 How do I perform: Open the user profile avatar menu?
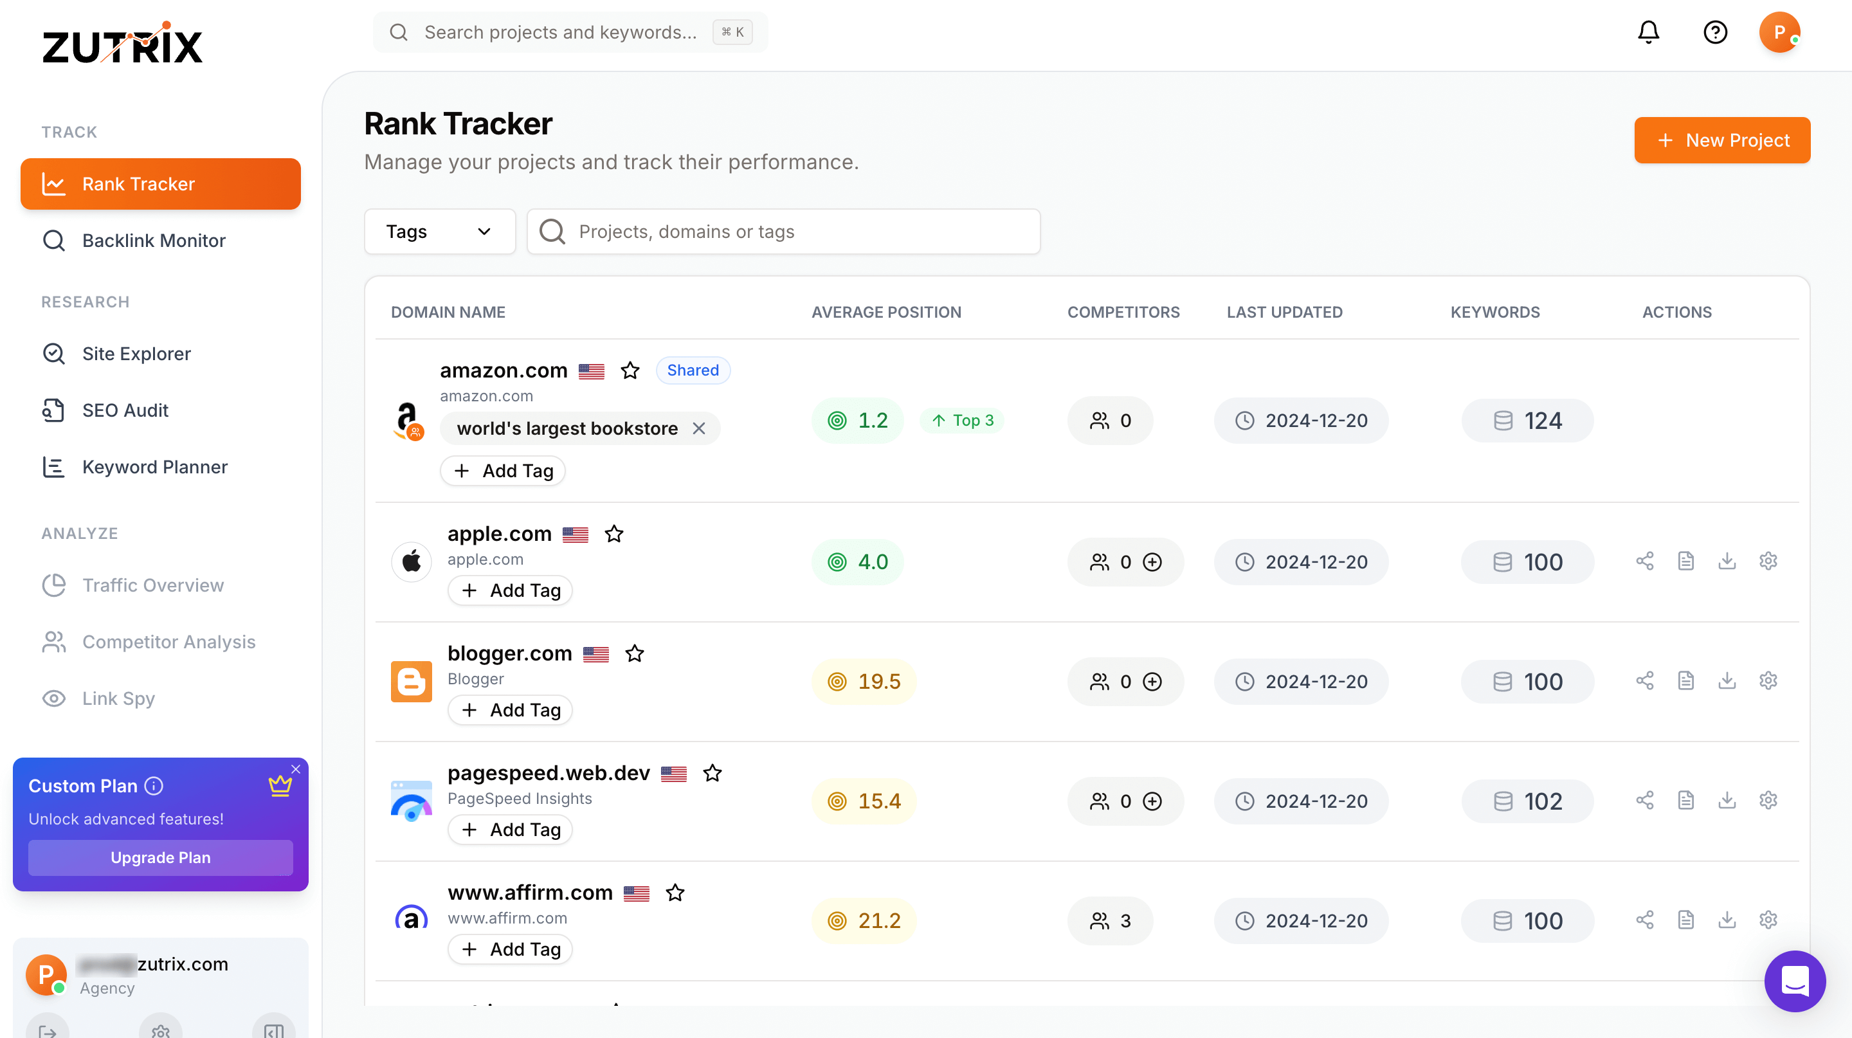[1779, 32]
